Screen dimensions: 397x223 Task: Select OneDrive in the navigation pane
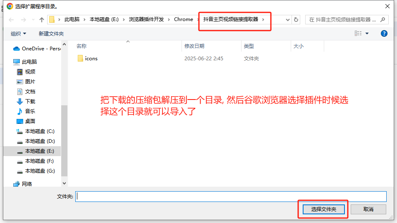(37, 49)
